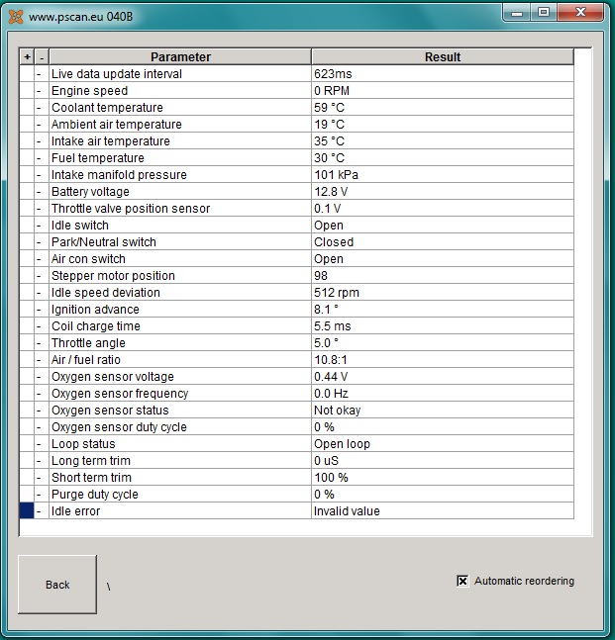Select the Coolant temperature parameter
The image size is (615, 640).
tap(180, 108)
